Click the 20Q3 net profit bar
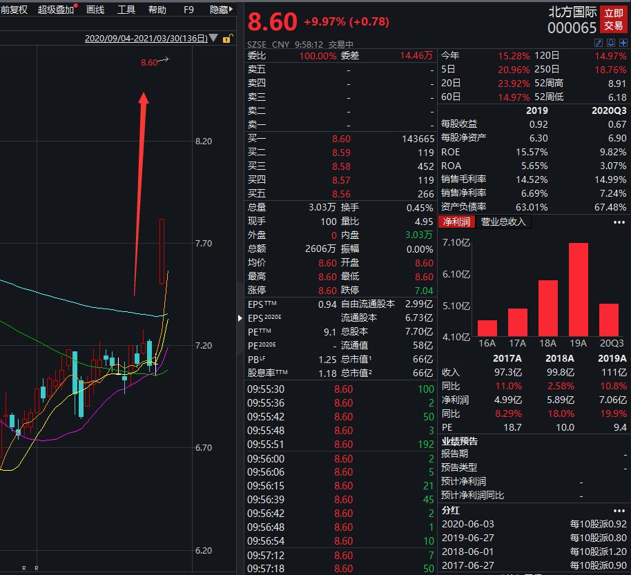 tap(609, 320)
